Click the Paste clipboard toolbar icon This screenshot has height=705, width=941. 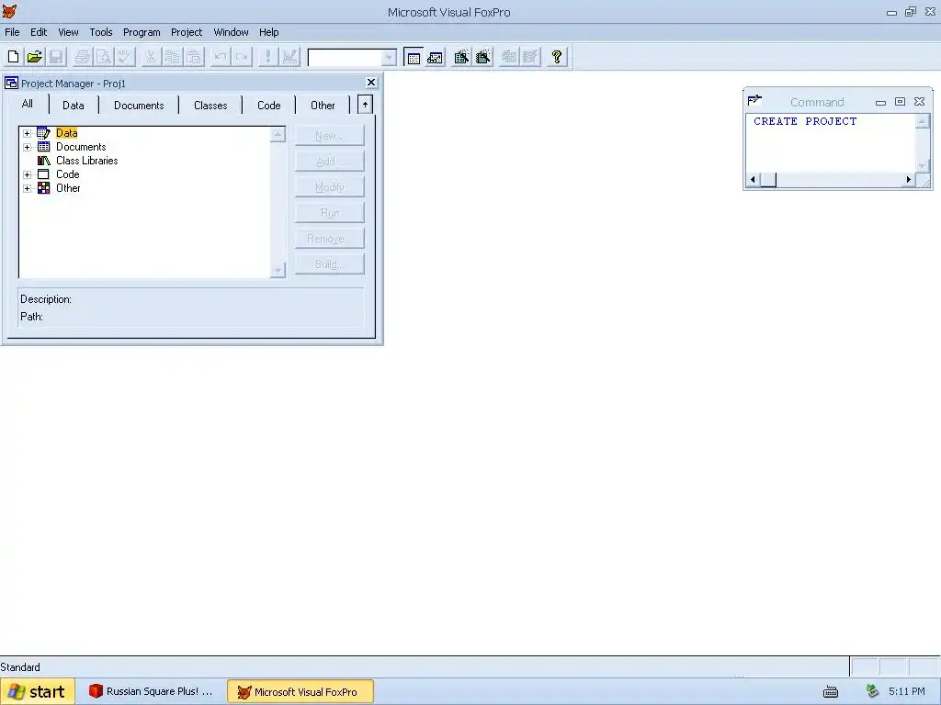[194, 57]
